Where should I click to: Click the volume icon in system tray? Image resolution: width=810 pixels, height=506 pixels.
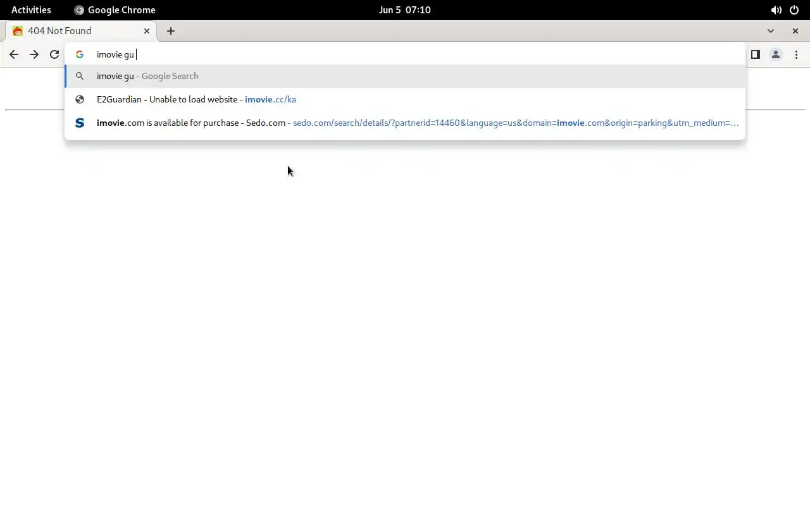[x=776, y=10]
